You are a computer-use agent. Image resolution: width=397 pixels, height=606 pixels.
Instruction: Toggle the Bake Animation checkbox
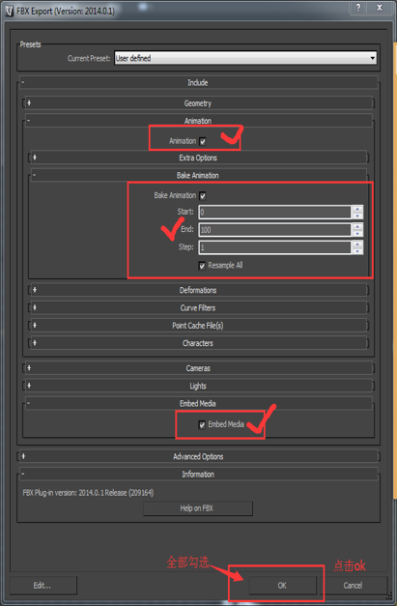coord(203,196)
